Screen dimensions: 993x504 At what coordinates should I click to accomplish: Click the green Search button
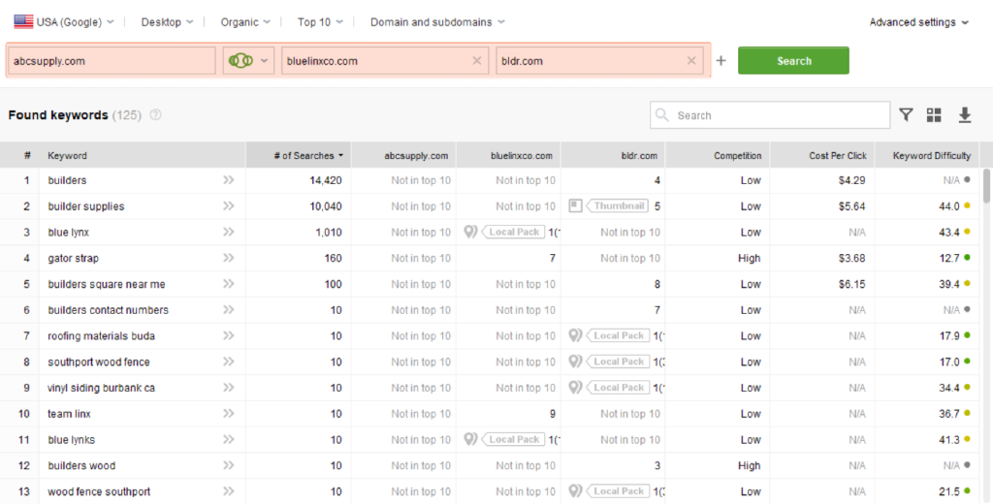point(793,61)
